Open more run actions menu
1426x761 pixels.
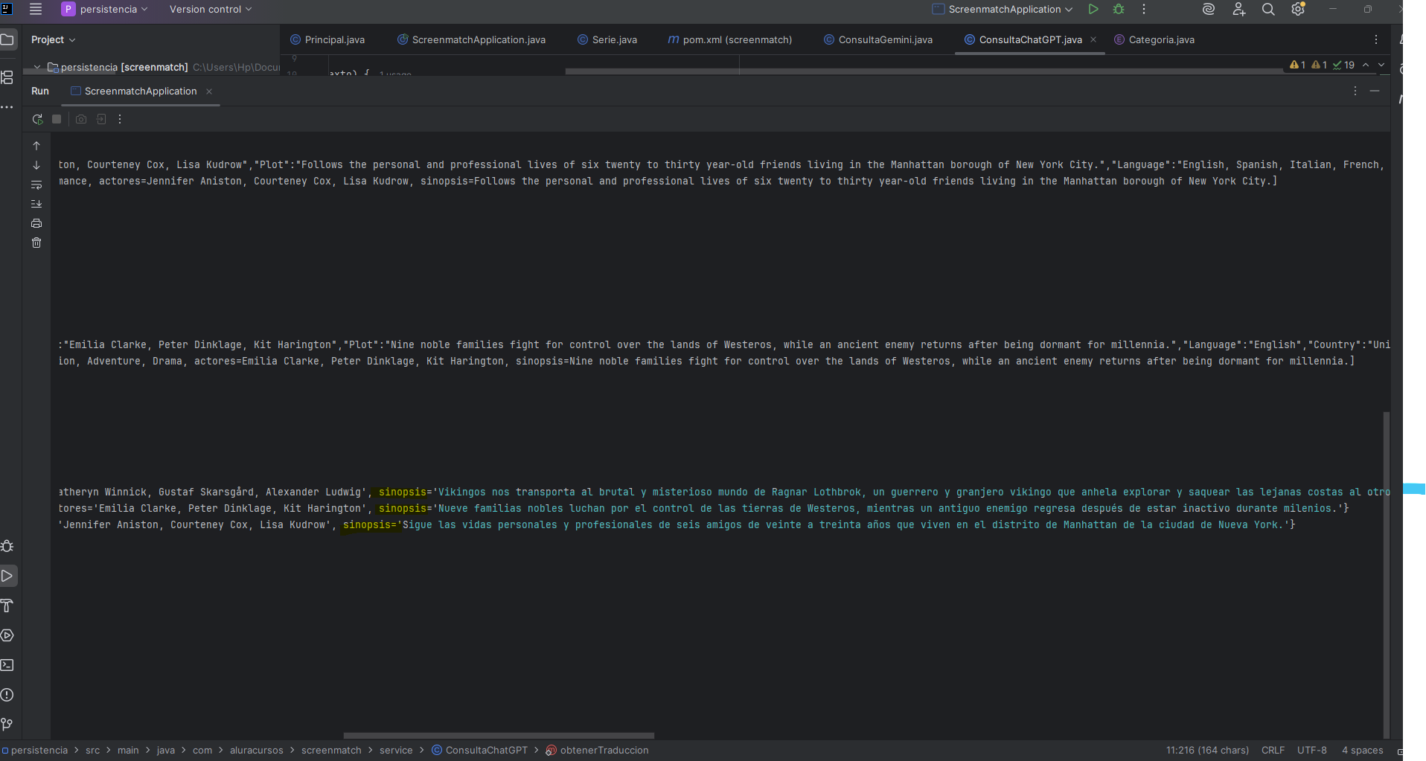point(1144,10)
